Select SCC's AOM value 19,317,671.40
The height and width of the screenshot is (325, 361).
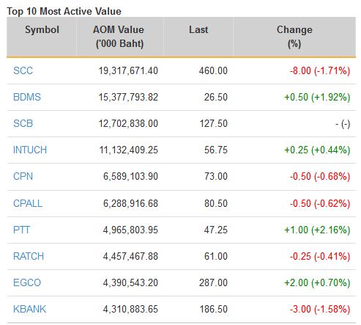[128, 70]
